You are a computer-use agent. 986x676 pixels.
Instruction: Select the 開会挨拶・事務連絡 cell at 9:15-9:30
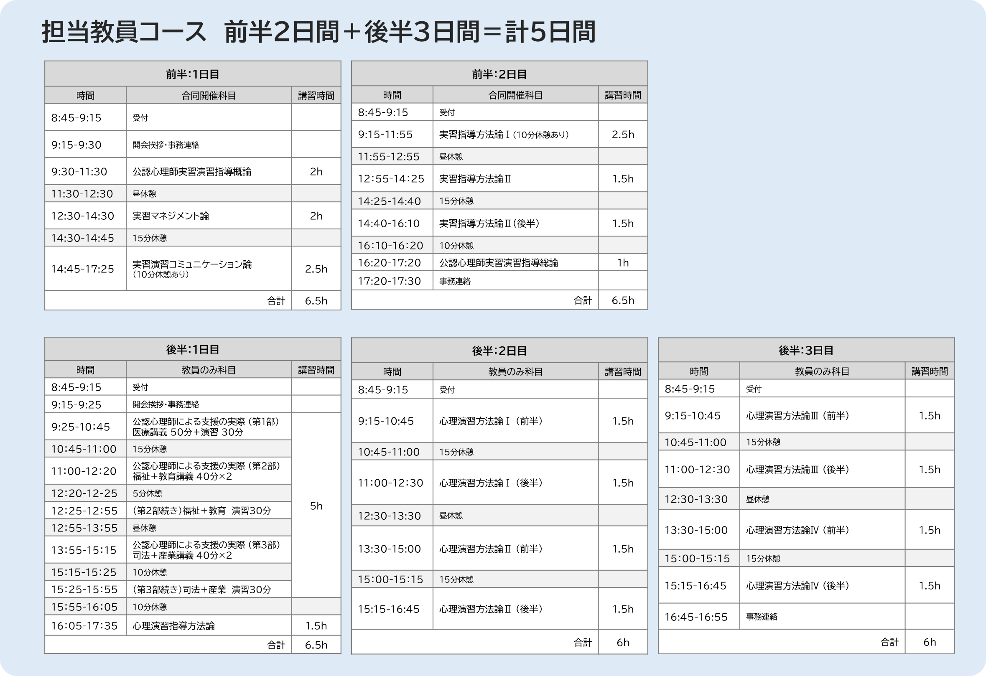click(x=209, y=144)
